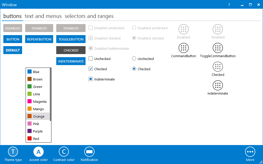
Task: Uncheck the Checked checkbox
Action: (x=91, y=69)
